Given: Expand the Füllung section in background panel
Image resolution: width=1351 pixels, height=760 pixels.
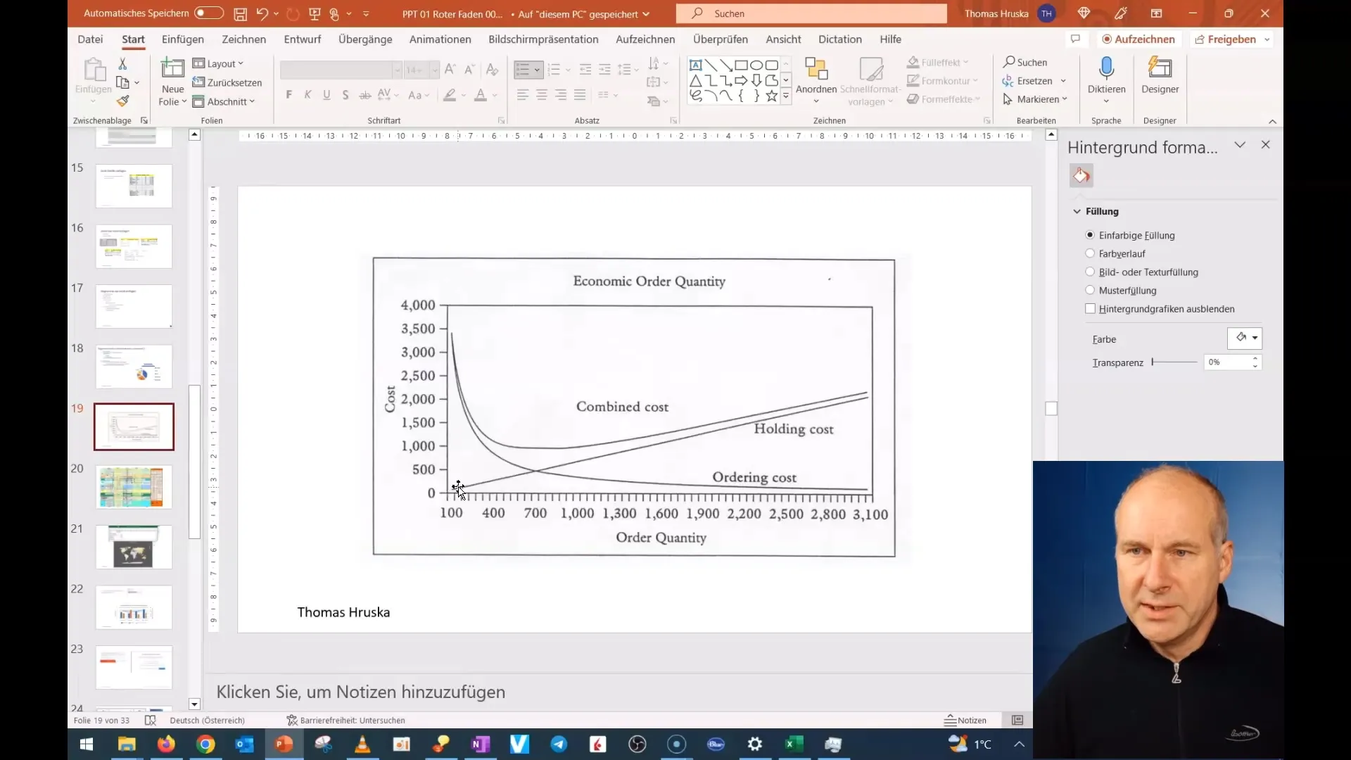Looking at the screenshot, I should click(x=1103, y=210).
